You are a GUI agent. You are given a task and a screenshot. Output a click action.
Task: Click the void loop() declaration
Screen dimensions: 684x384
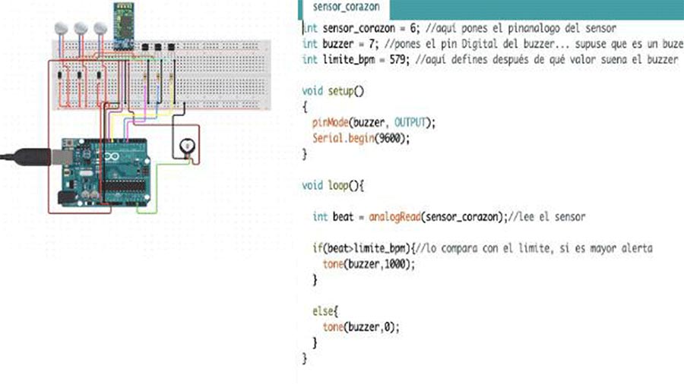coord(333,186)
